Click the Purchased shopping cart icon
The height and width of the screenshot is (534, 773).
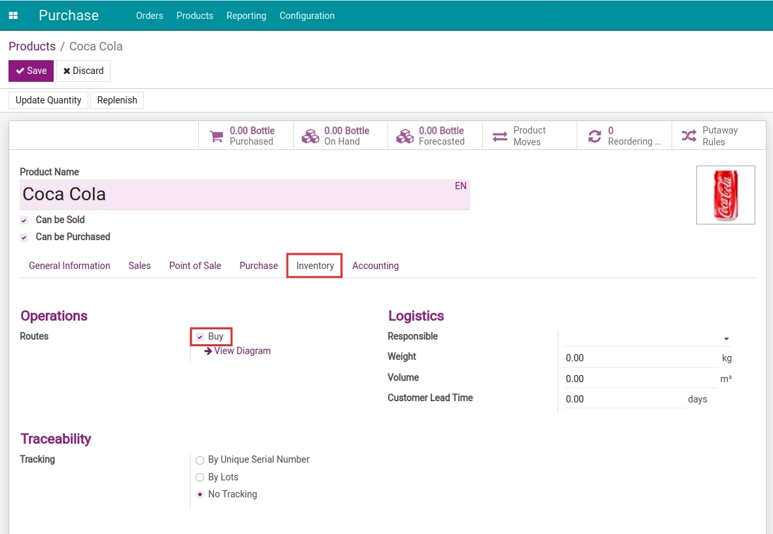point(216,136)
